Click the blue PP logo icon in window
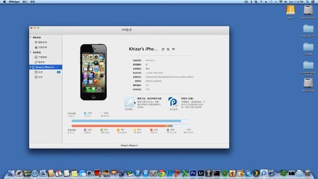The height and width of the screenshot is (179, 318). coord(173,102)
